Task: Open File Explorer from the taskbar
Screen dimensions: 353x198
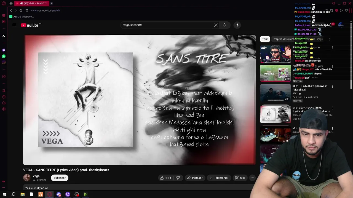Action: [x=23, y=194]
